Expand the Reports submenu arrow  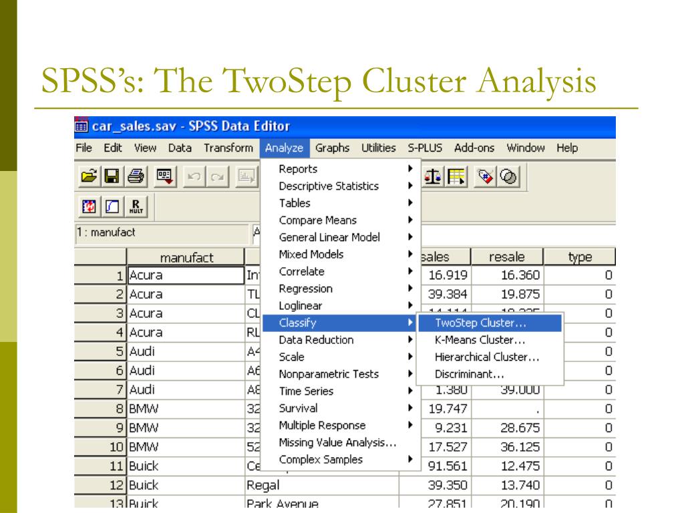410,168
